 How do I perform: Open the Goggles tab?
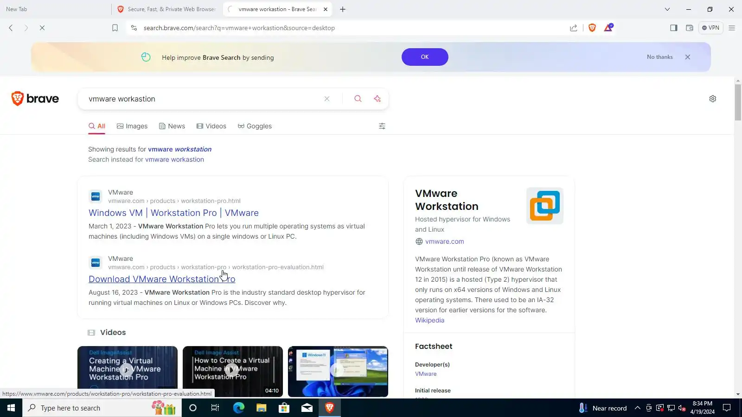point(255,126)
